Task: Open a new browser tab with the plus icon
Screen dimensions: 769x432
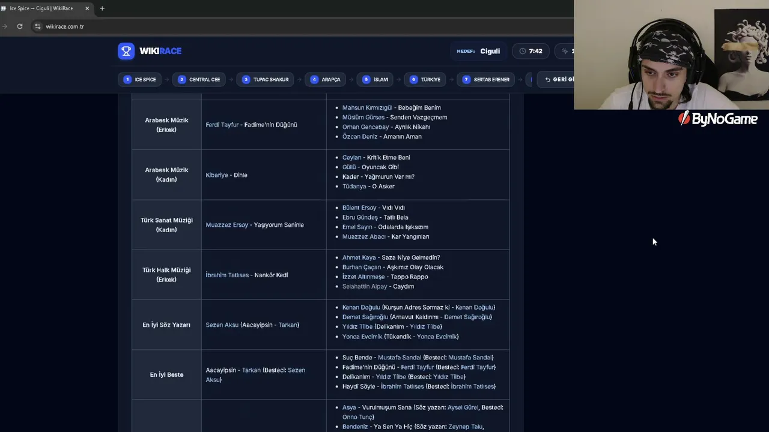Action: click(102, 8)
